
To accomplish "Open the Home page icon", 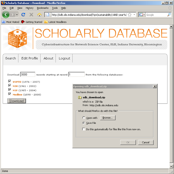I will click(x=40, y=15).
